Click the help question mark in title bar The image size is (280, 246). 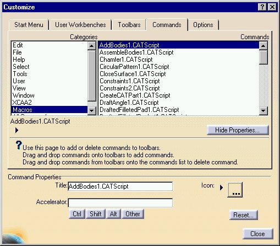click(x=262, y=7)
